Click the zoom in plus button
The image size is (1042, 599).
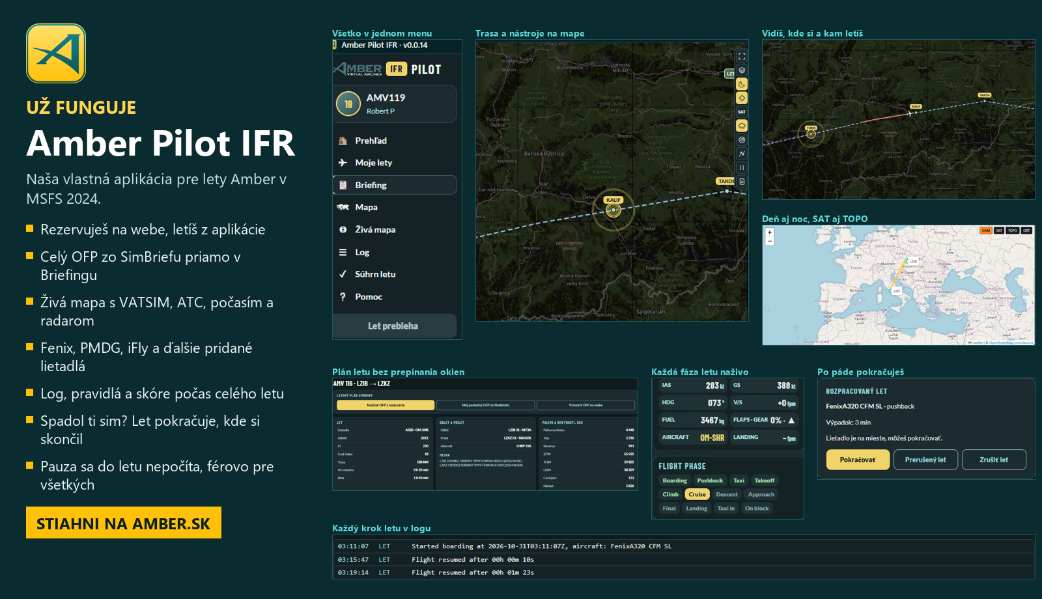[x=770, y=232]
